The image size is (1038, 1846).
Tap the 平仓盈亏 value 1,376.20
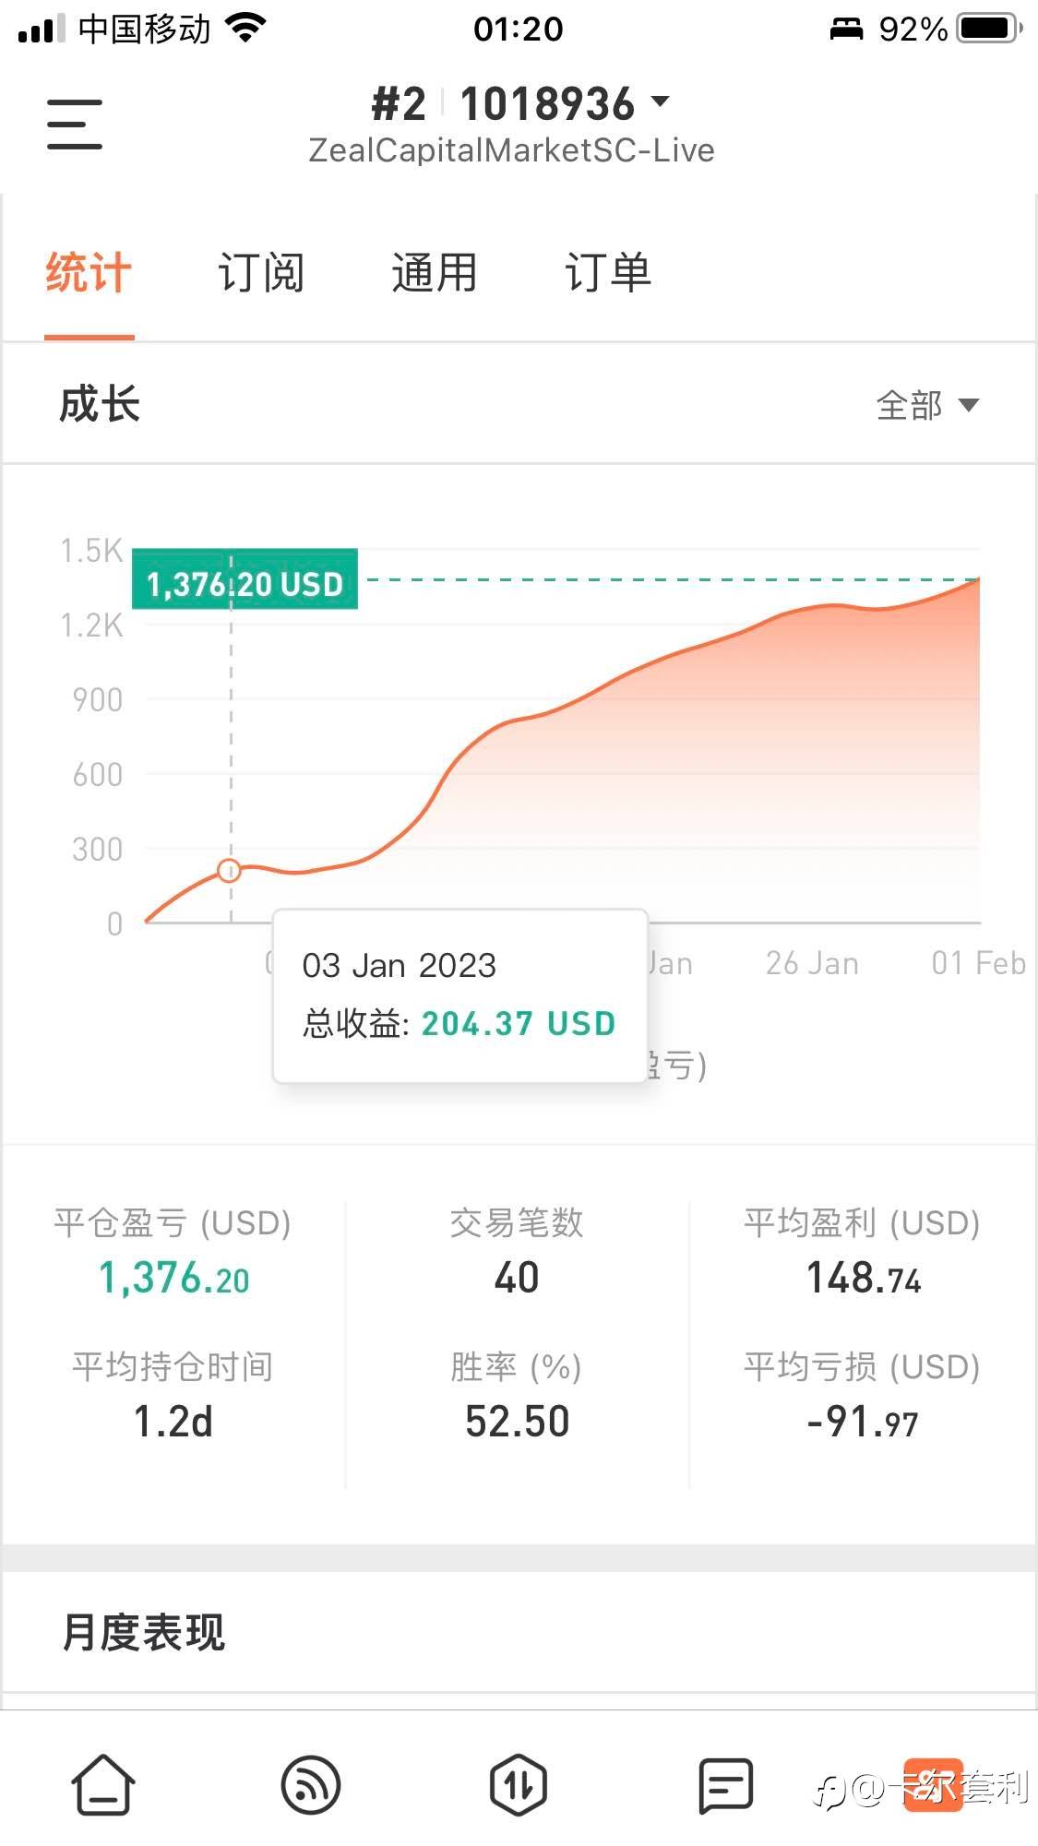173,1279
